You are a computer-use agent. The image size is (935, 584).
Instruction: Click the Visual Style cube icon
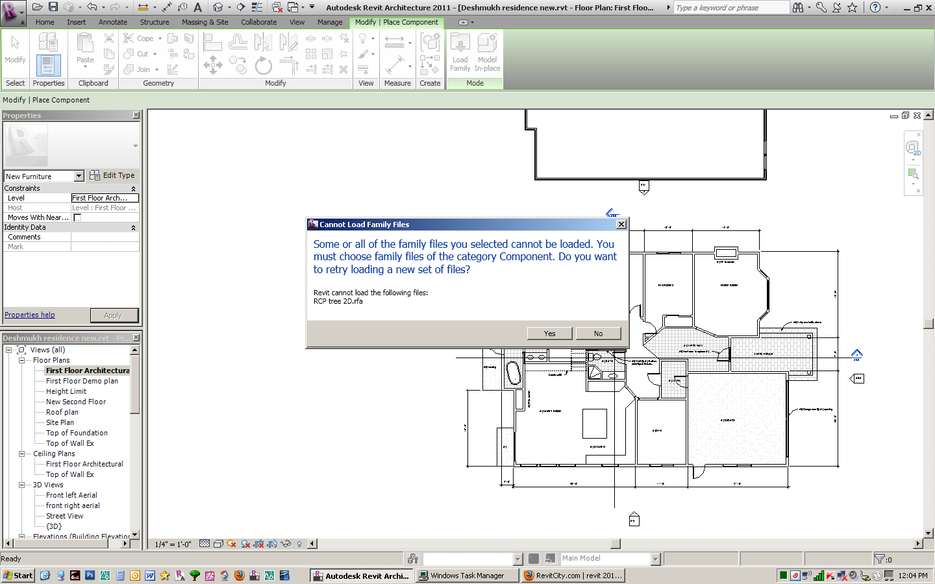pyautogui.click(x=219, y=545)
